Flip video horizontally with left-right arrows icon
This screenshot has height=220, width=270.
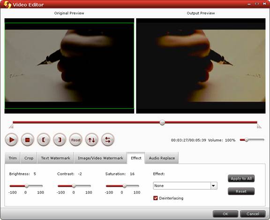click(108, 140)
